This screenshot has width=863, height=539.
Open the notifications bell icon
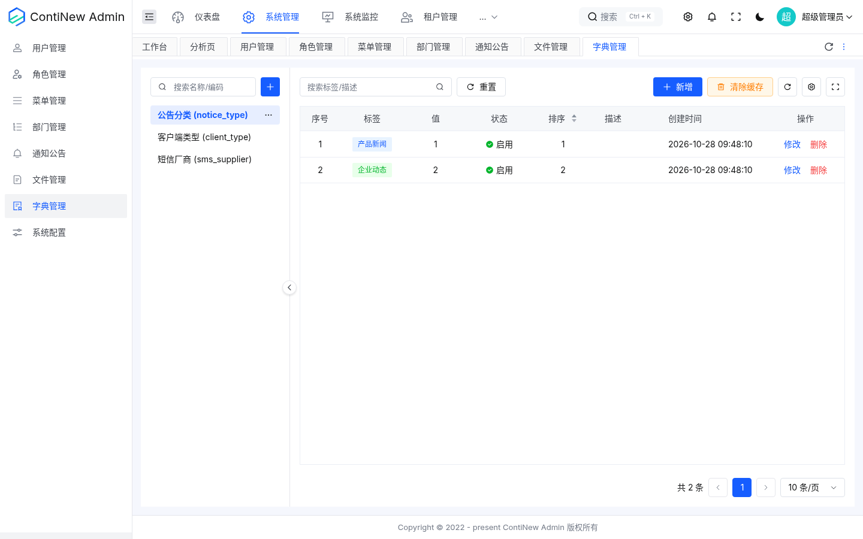(x=712, y=17)
